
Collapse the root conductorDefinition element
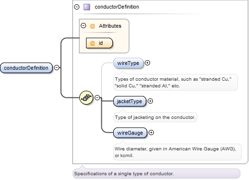(56, 68)
